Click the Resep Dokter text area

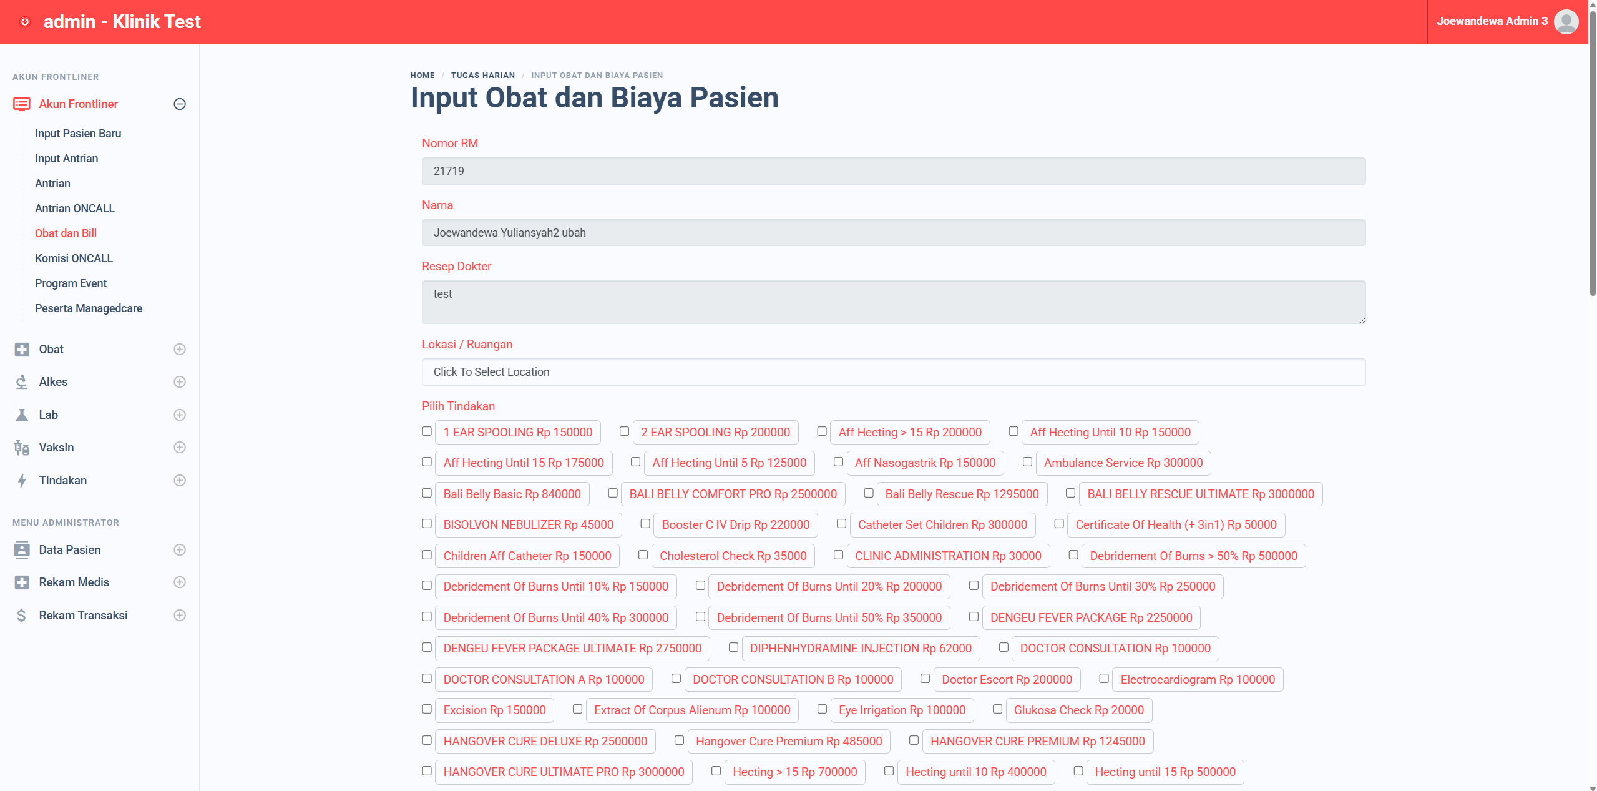click(x=893, y=302)
